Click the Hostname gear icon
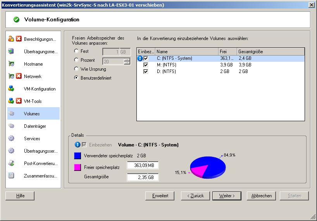317x221 pixels. [x=11, y=64]
